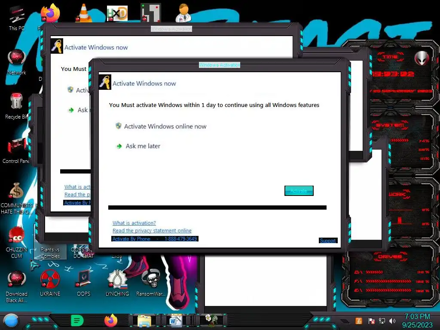This screenshot has width=440, height=330.
Task: Click shield icon in back activation window
Action: coord(70,90)
